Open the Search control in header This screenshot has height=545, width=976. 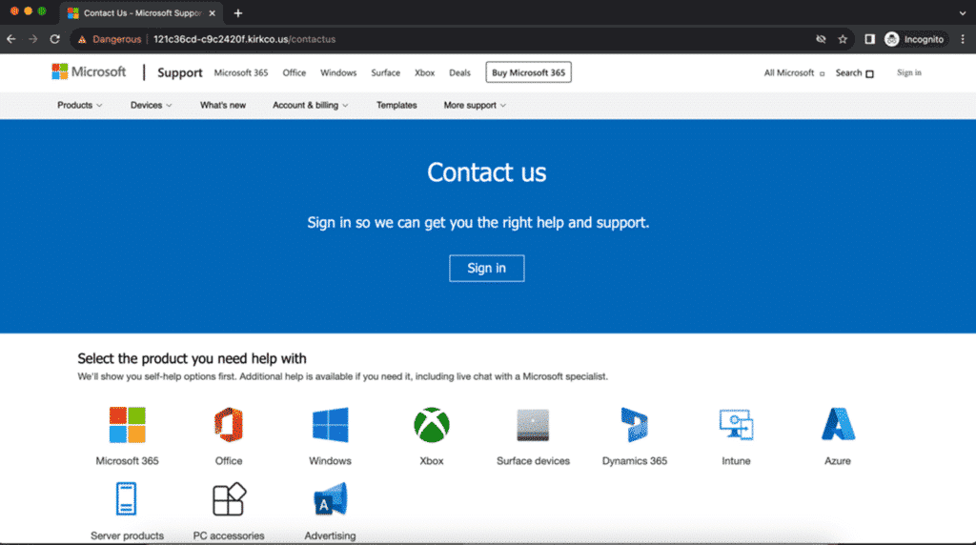855,72
